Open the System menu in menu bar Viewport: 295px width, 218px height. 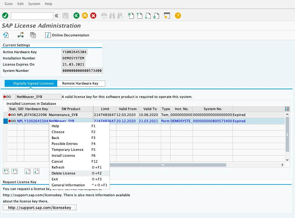click(34, 4)
